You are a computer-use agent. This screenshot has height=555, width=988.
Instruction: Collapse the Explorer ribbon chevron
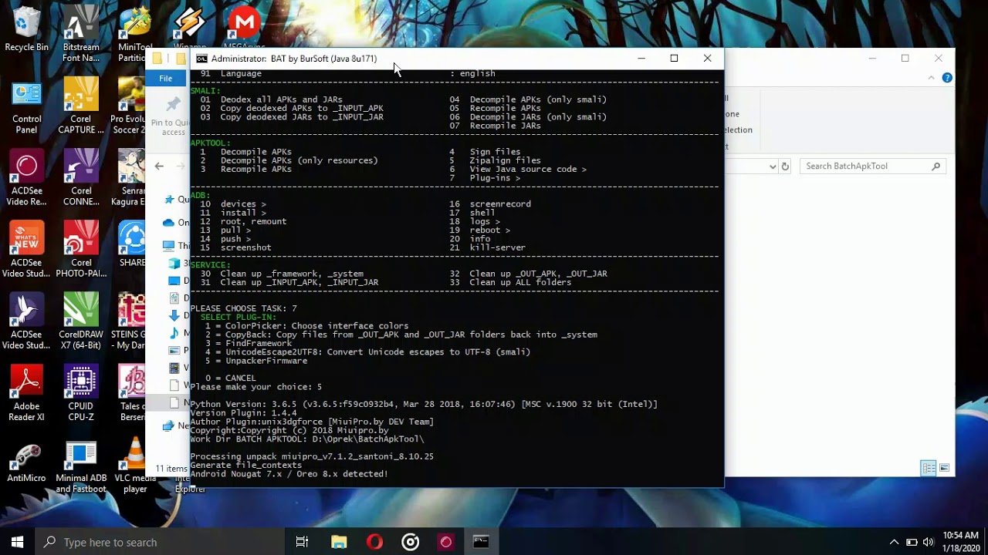(932, 78)
